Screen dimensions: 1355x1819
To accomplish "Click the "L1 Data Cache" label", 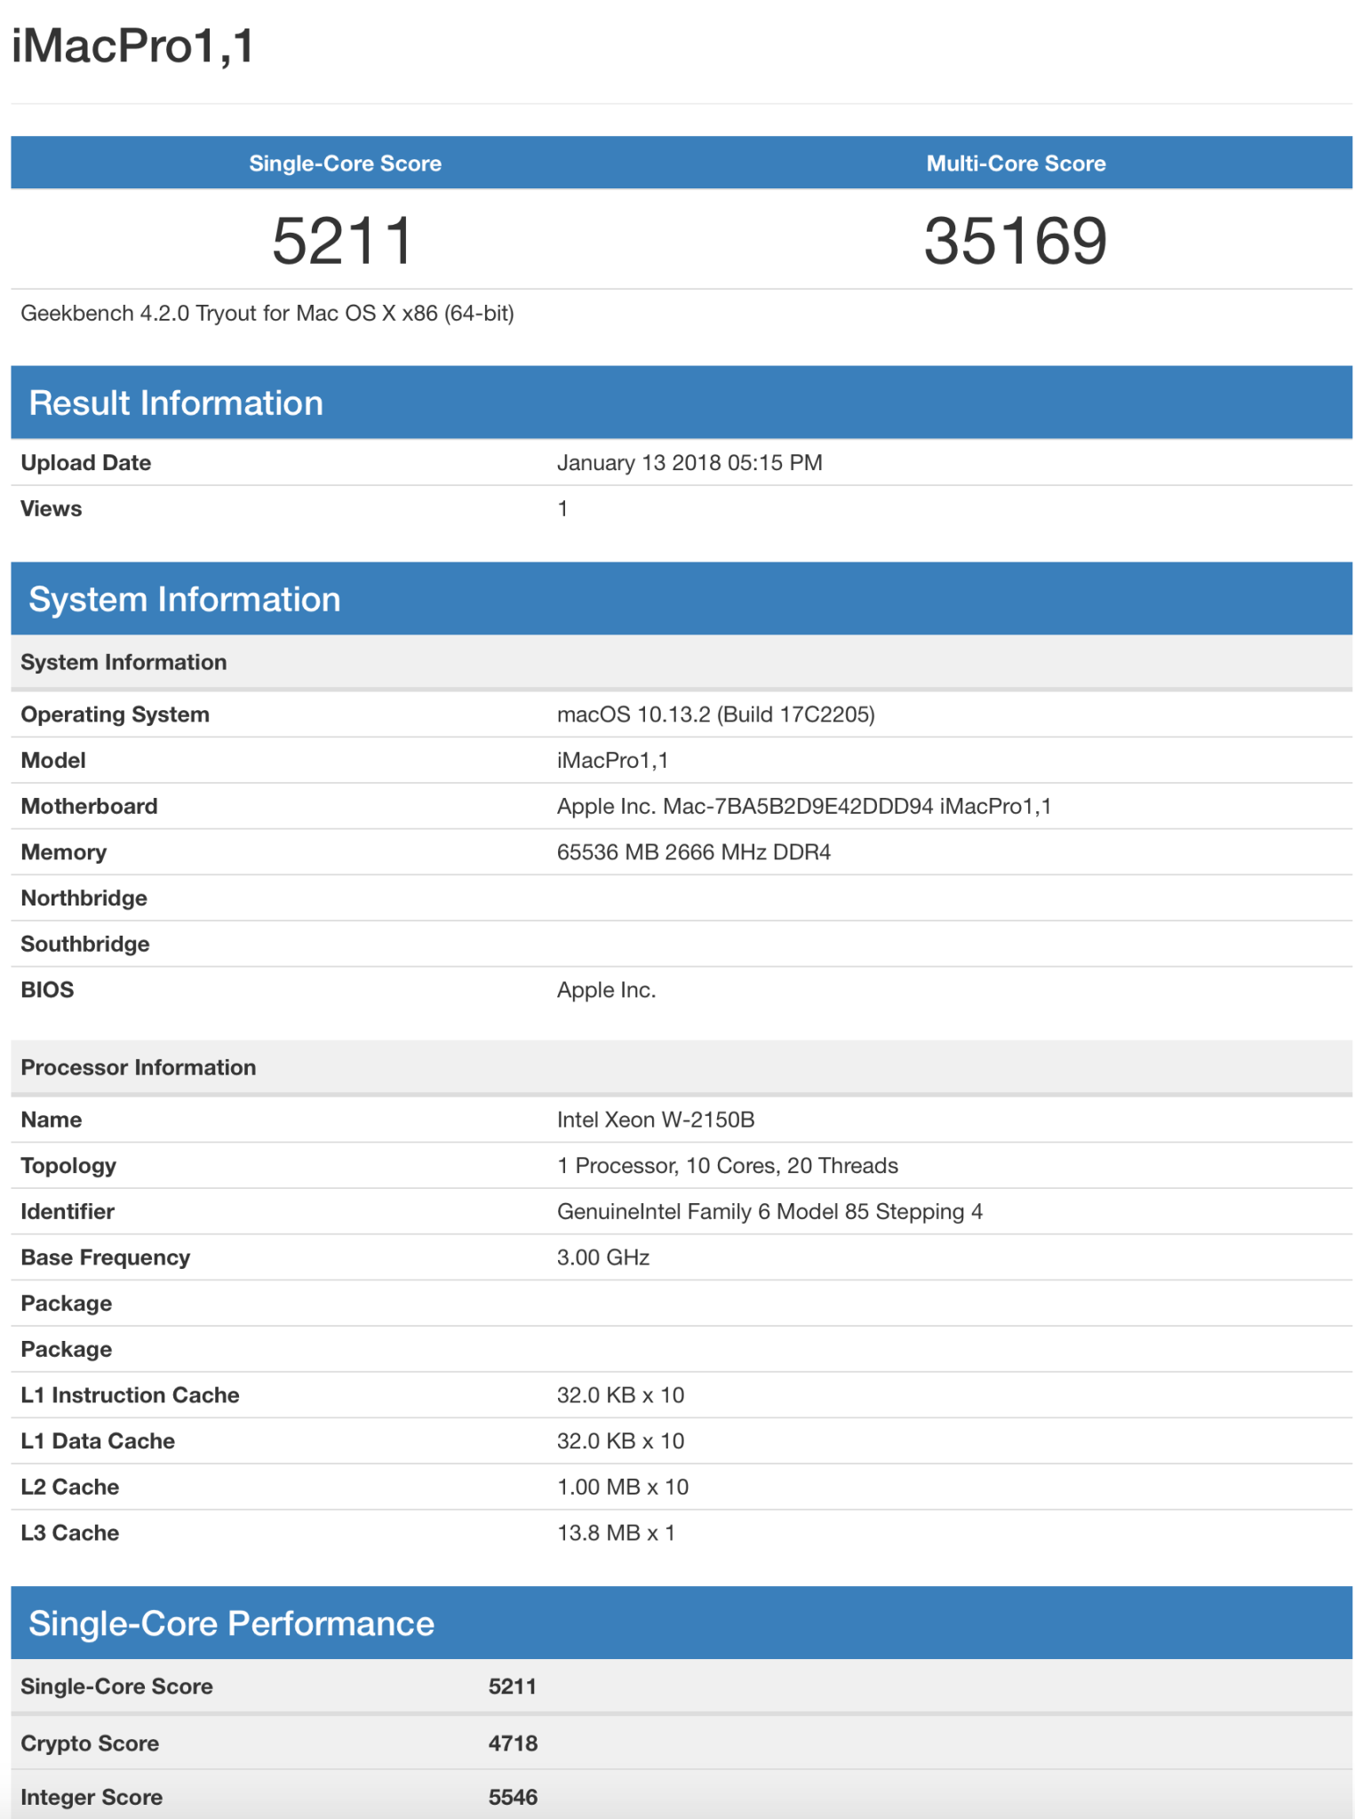I will coord(98,1442).
